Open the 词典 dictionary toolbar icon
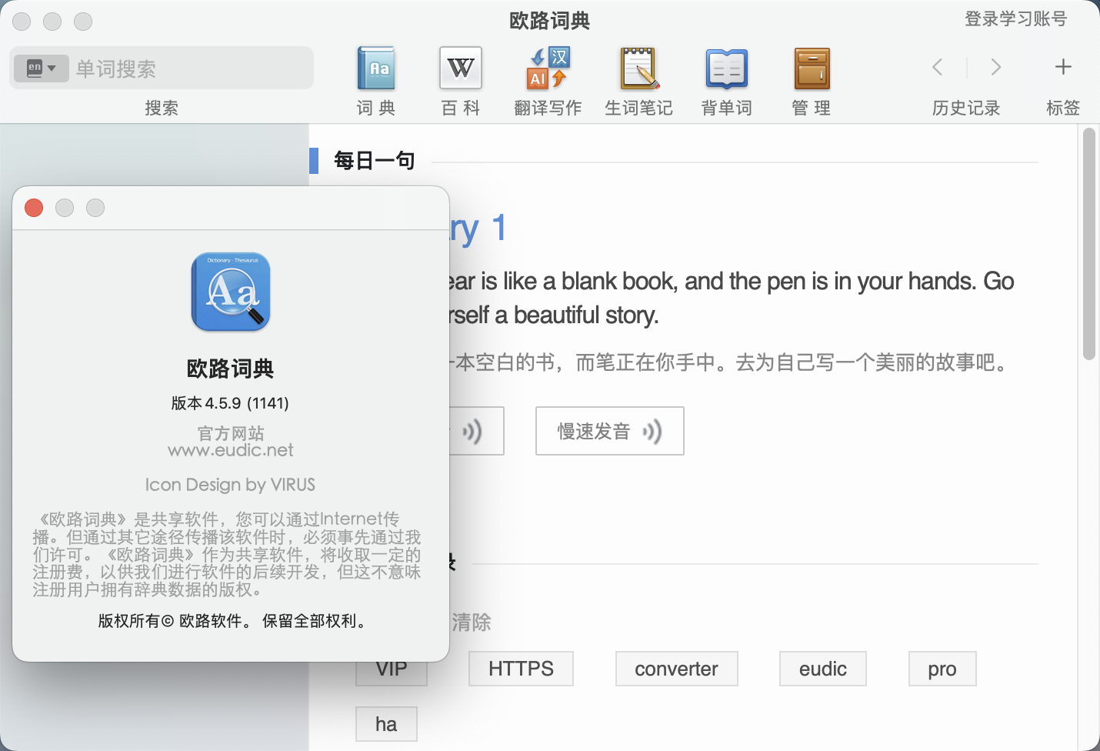This screenshot has width=1100, height=751. pos(376,68)
